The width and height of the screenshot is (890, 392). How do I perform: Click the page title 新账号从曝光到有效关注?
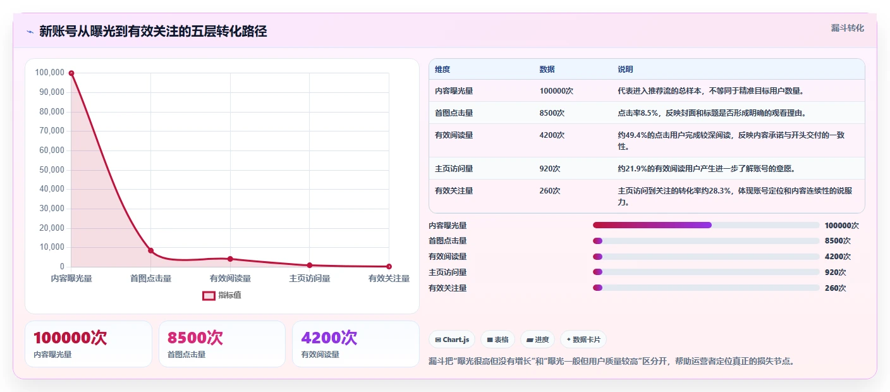[x=153, y=31]
